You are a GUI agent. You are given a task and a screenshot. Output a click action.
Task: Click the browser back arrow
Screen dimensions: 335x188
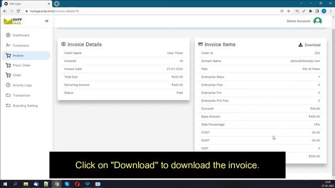coord(5,11)
